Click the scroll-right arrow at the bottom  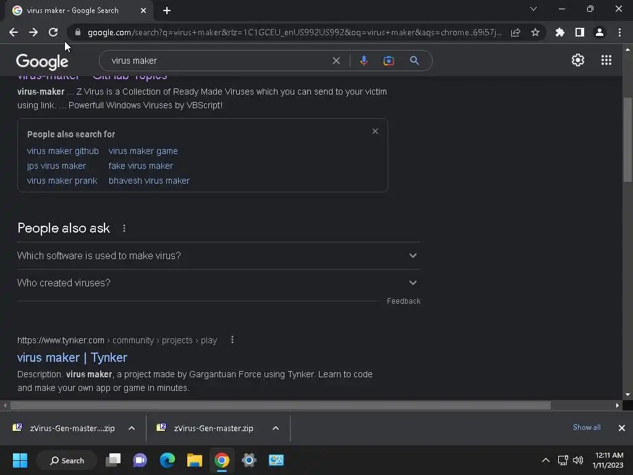(x=618, y=406)
